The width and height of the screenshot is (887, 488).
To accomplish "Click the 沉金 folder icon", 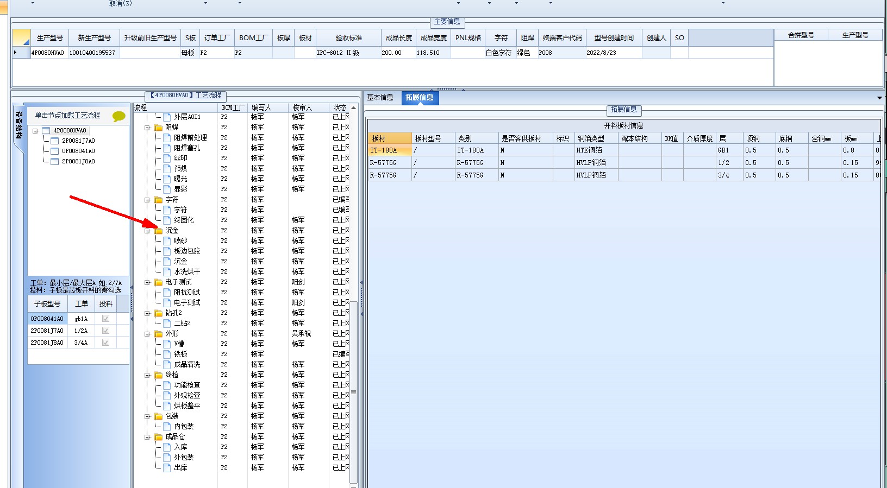I will 158,231.
